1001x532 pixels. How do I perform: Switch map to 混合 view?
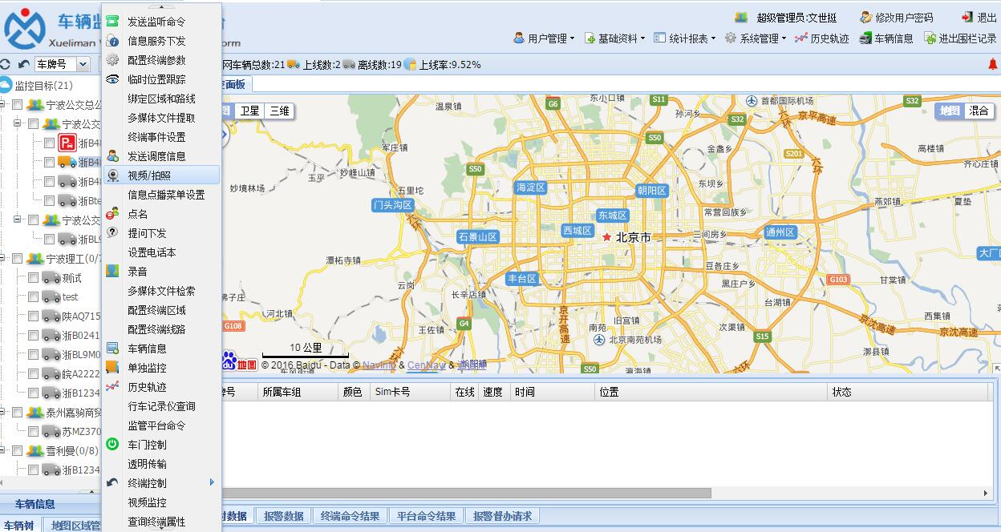click(979, 111)
